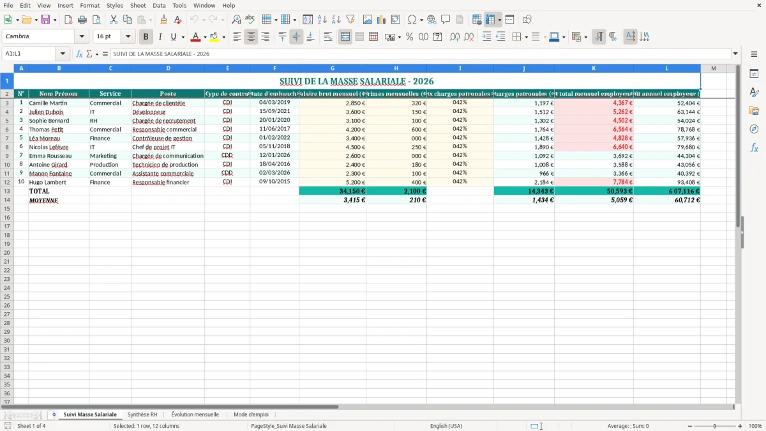Screen dimensions: 766x431
Task: Insert an image
Action: coord(367,20)
